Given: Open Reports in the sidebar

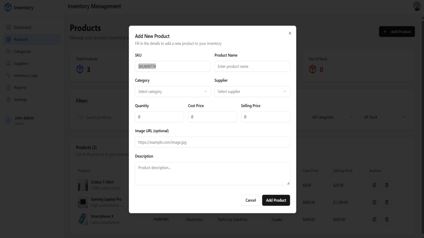Looking at the screenshot, I should tap(32, 88).
